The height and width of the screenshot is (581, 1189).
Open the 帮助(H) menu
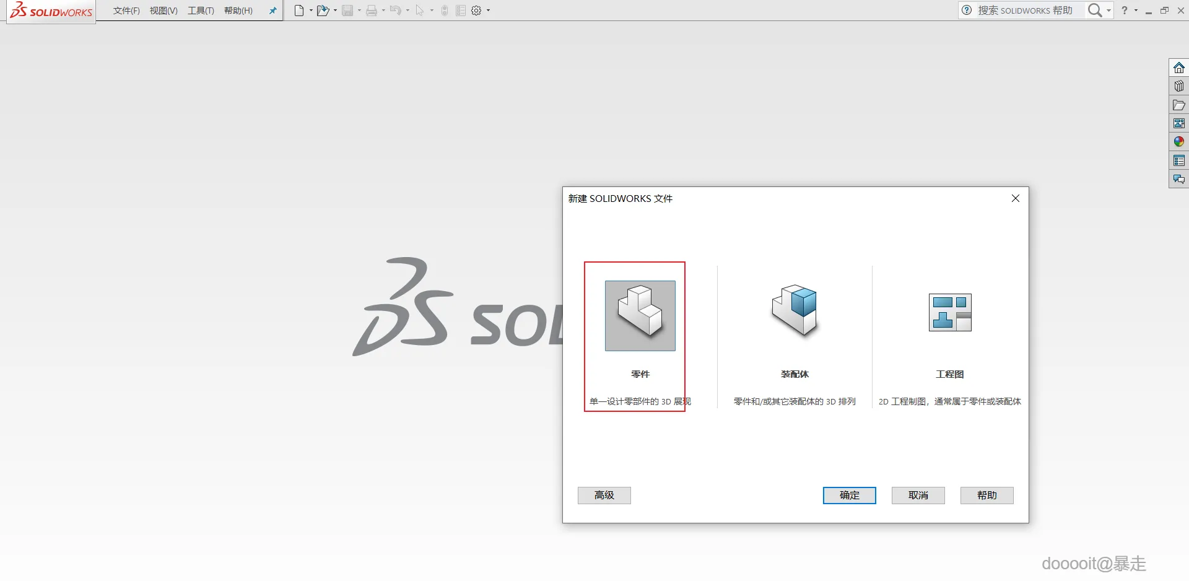[x=238, y=11]
